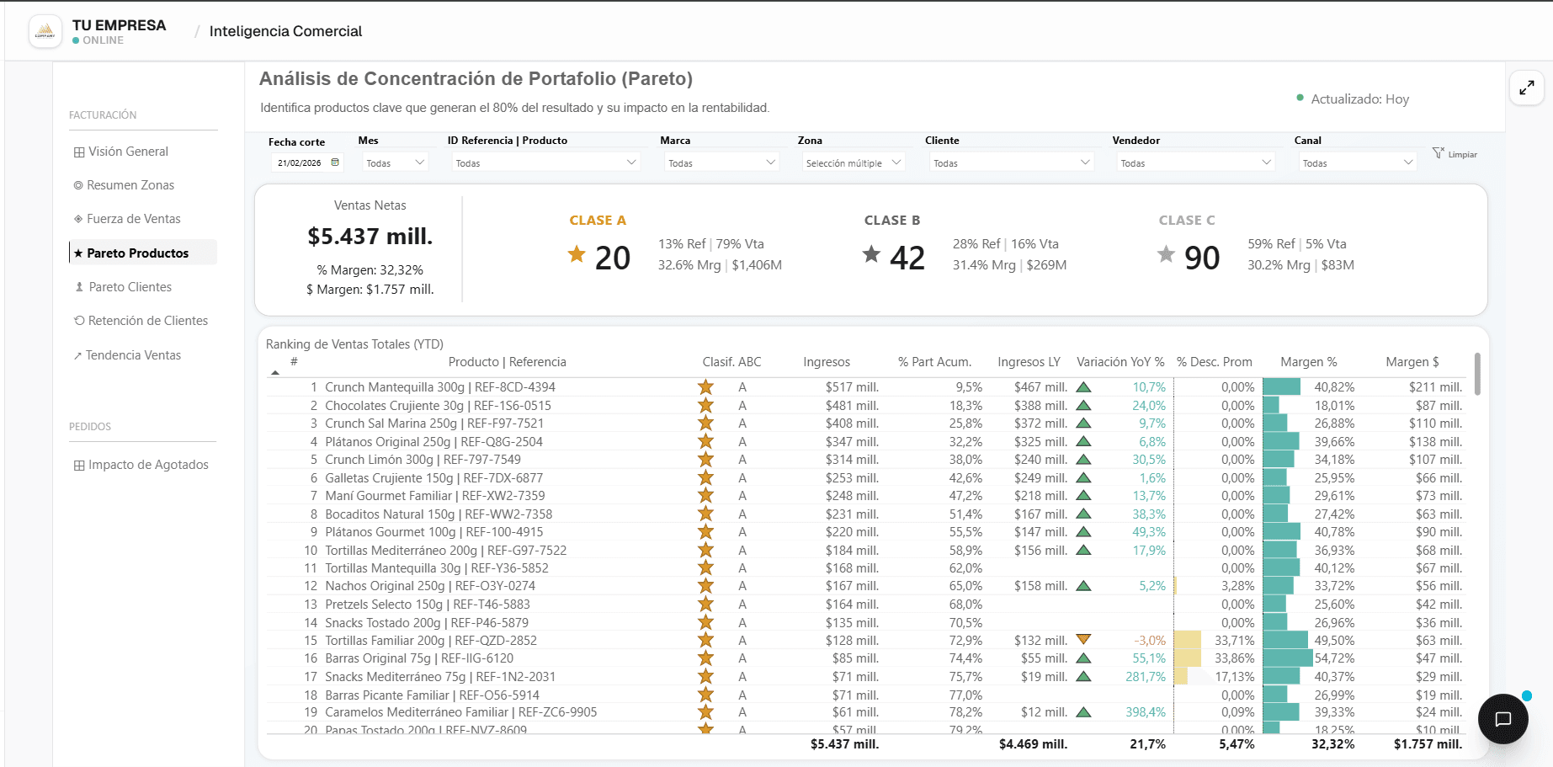This screenshot has width=1553, height=767.
Task: Click the expand fullscreen arrows icon
Action: coord(1527,88)
